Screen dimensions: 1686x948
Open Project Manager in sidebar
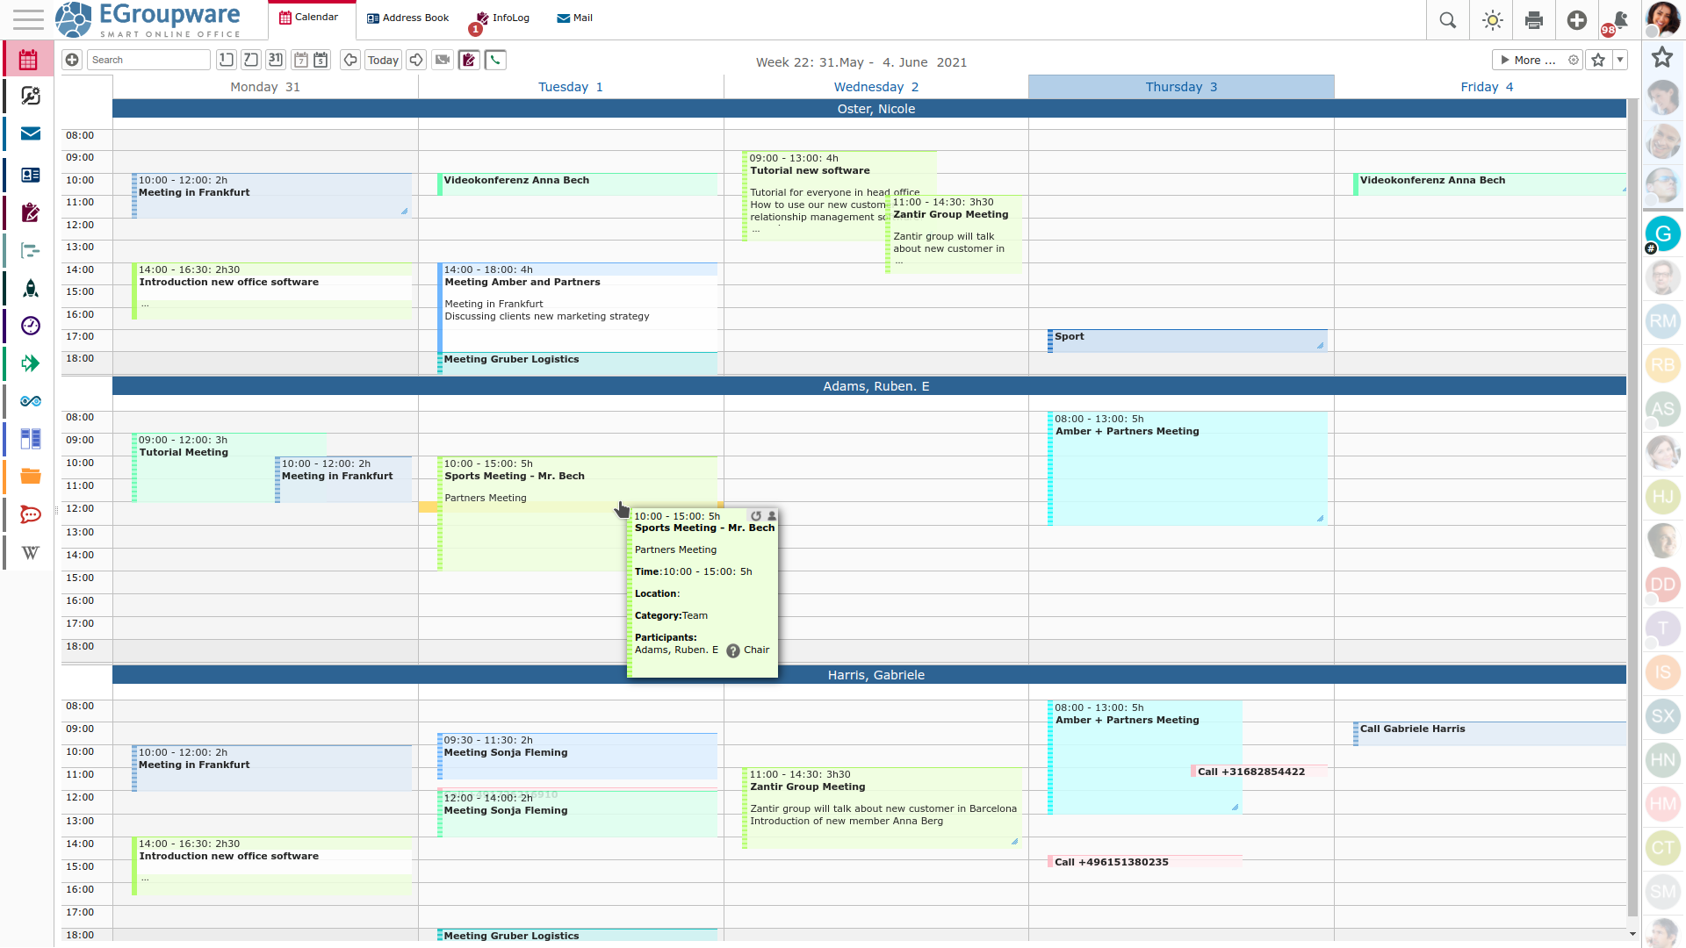[x=31, y=251]
